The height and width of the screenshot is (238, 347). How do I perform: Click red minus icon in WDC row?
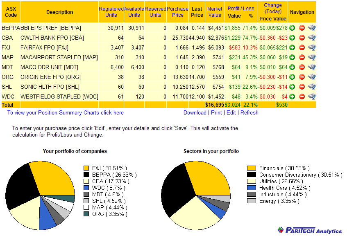(x=302, y=97)
